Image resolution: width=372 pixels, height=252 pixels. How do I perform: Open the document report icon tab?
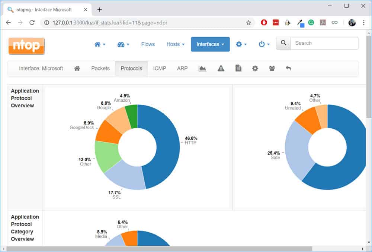[238, 69]
